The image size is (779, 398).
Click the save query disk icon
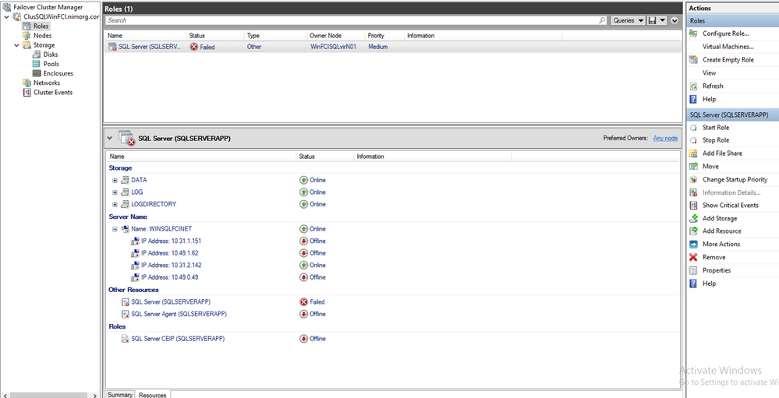652,20
